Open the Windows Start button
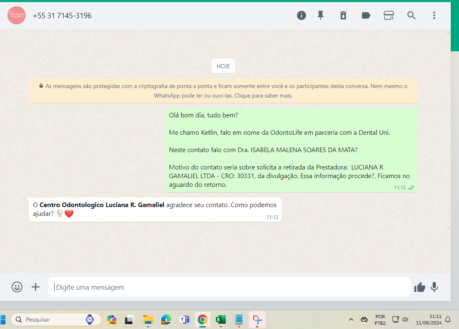This screenshot has height=329, width=459. point(2,319)
